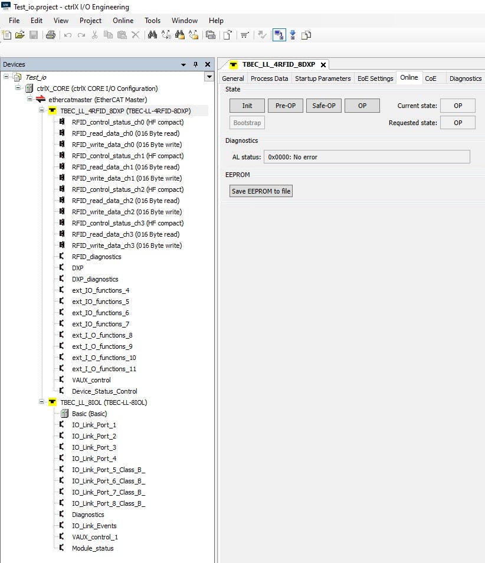This screenshot has height=563, width=485.
Task: Request the Init state
Action: (x=247, y=106)
